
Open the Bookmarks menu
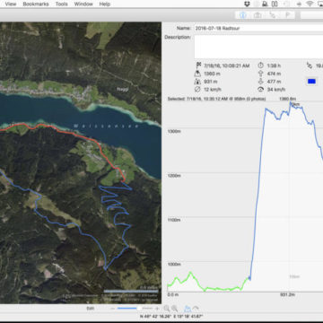tap(36, 4)
